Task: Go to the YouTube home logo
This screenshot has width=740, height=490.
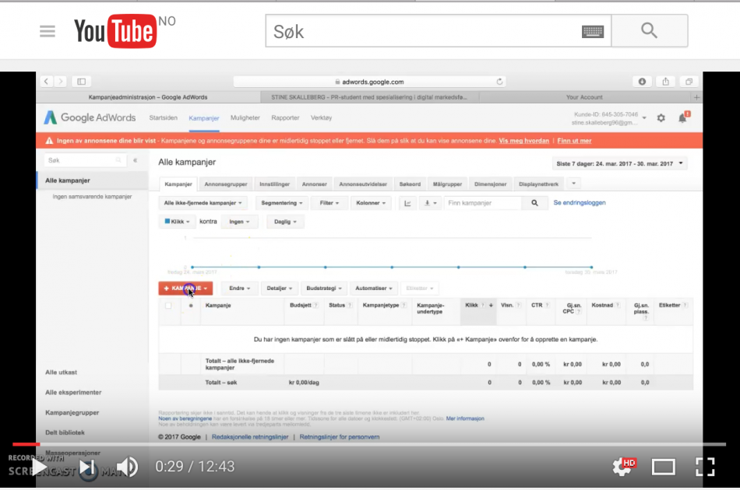Action: click(115, 31)
